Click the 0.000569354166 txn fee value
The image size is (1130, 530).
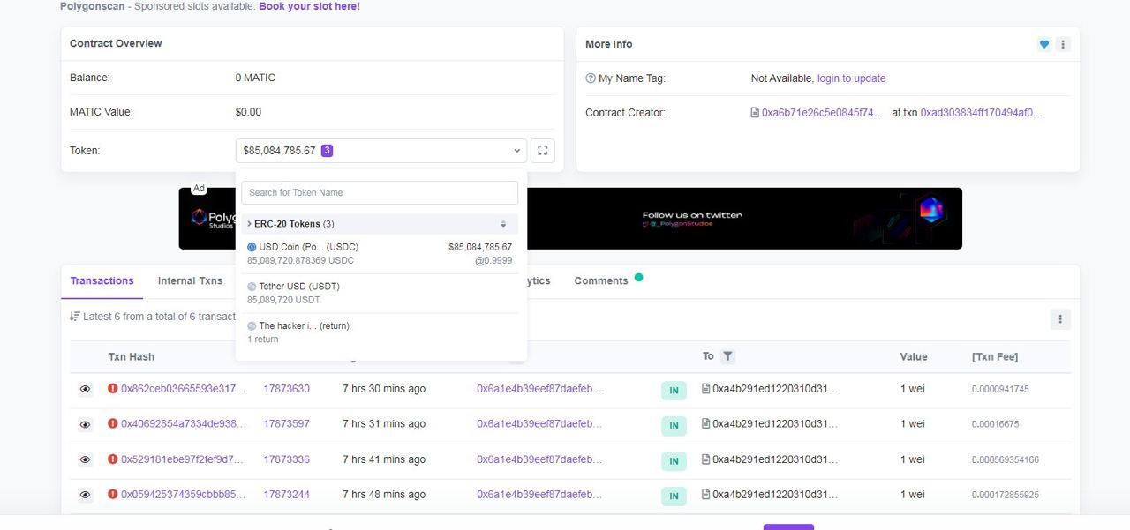[1006, 459]
